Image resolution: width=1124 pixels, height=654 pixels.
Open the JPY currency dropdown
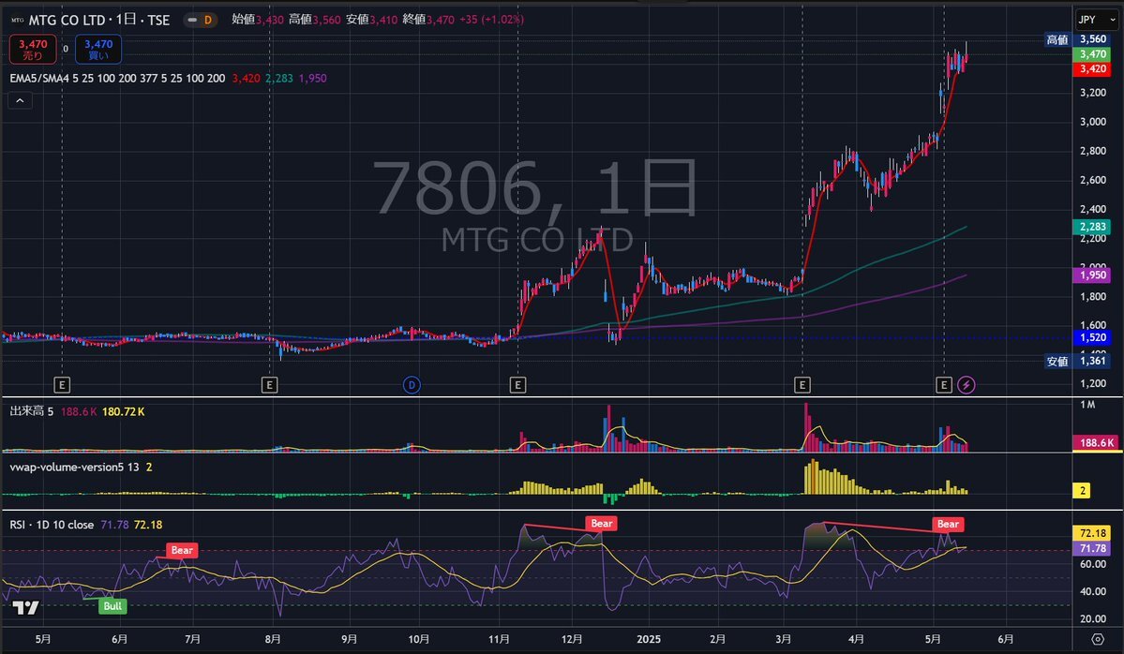coord(1096,20)
